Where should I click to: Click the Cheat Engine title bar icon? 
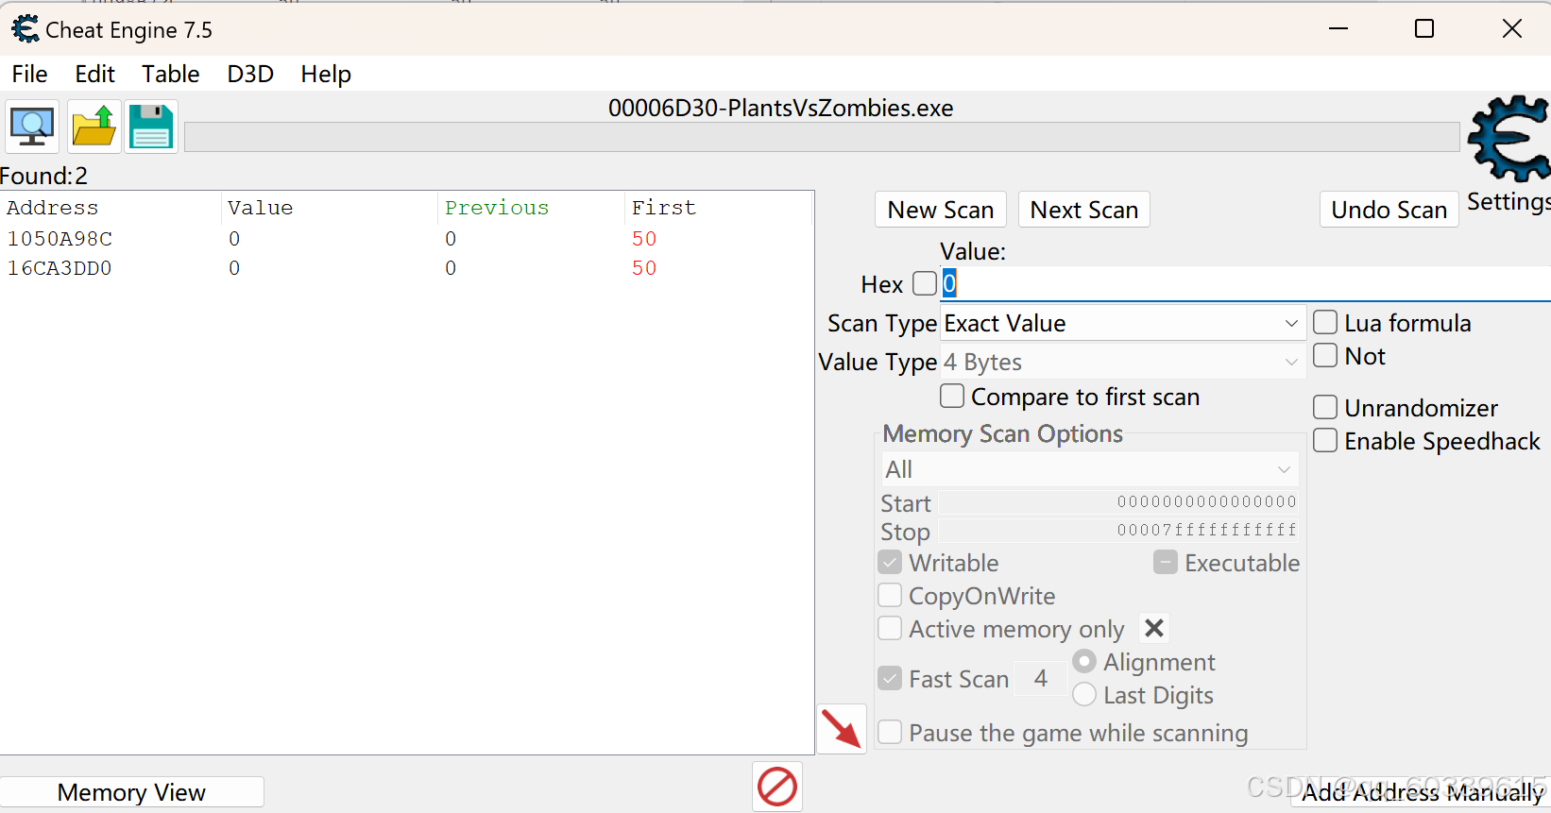pyautogui.click(x=26, y=29)
